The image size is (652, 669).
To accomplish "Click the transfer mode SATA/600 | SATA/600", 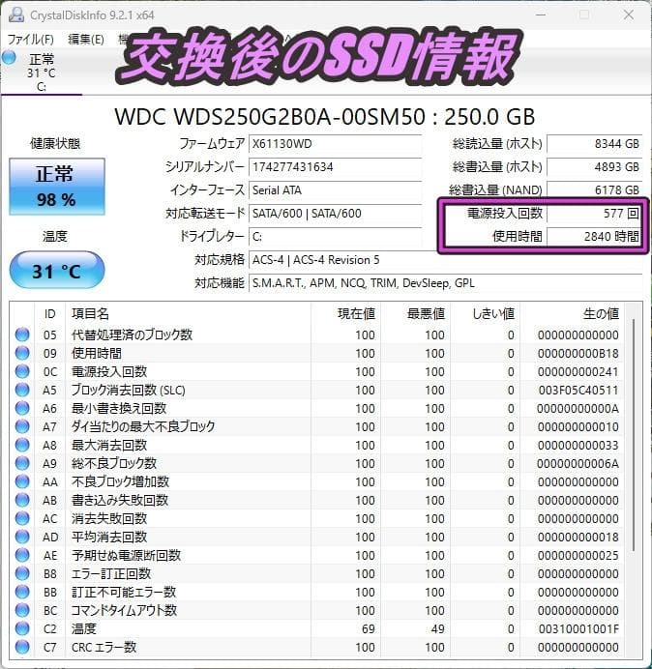I will (335, 214).
